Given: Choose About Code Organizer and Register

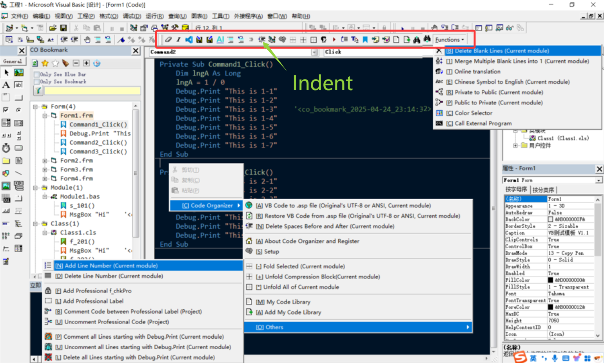Looking at the screenshot, I should pos(358,241).
